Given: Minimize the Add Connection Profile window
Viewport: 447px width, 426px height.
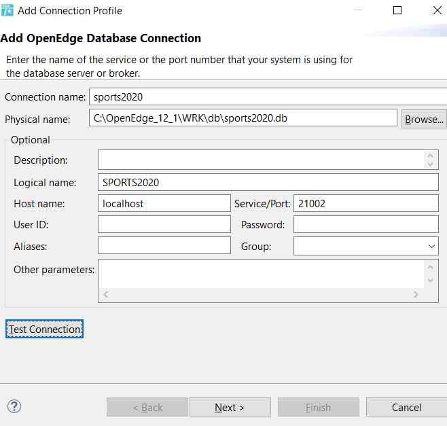Looking at the screenshot, I should point(358,10).
